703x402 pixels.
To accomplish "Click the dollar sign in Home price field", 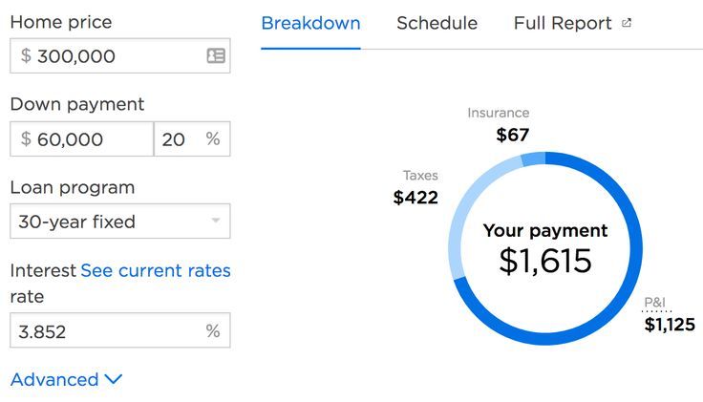I will coord(26,56).
